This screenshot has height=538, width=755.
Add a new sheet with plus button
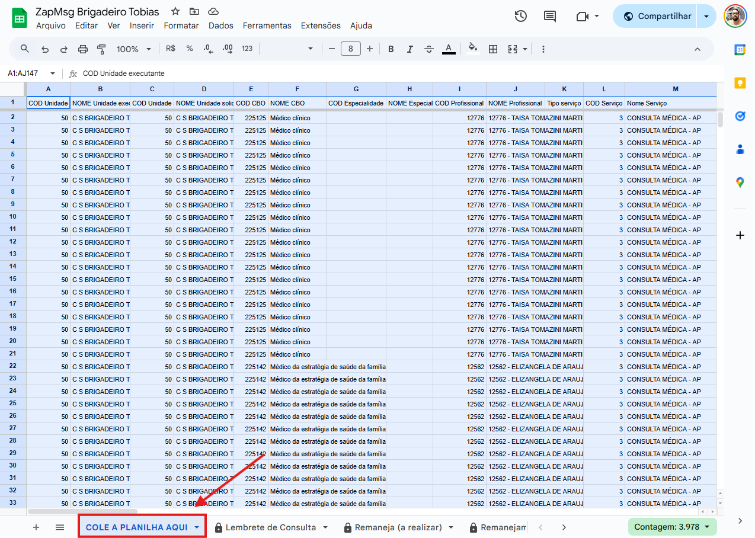(36, 527)
